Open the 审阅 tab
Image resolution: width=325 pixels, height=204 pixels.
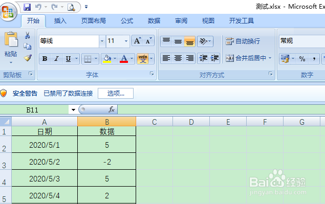[181, 21]
